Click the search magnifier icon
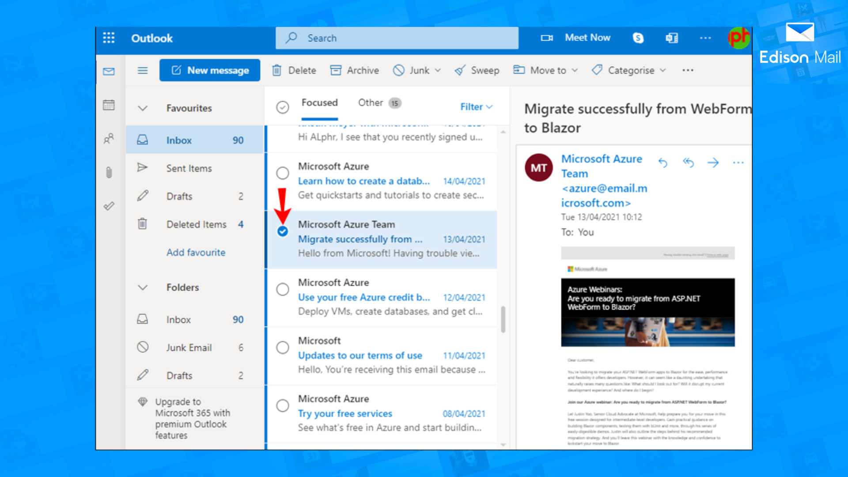This screenshot has height=477, width=848. click(291, 38)
